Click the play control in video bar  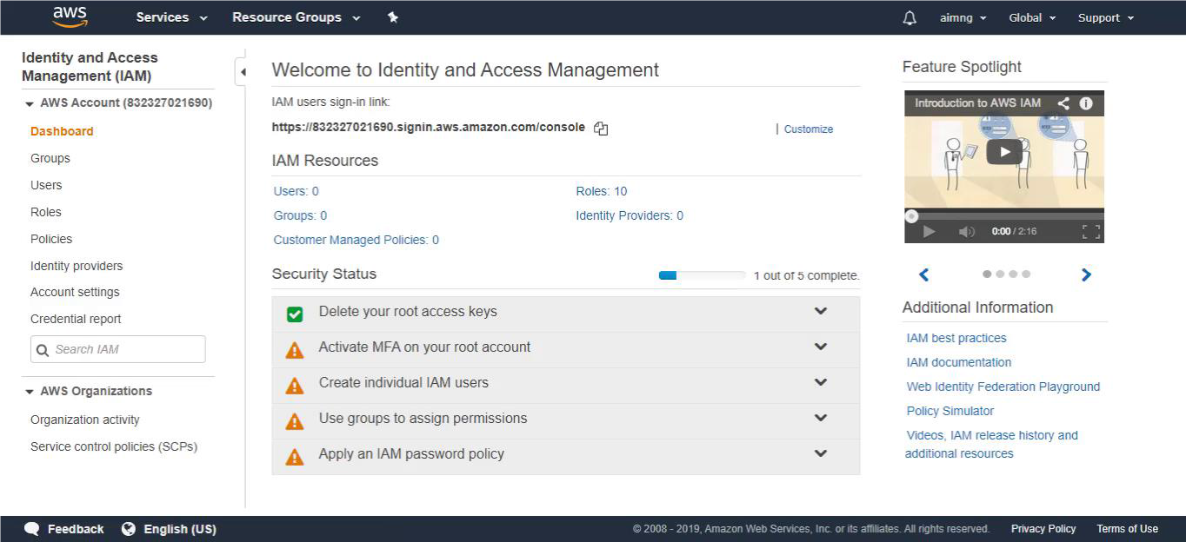click(929, 231)
